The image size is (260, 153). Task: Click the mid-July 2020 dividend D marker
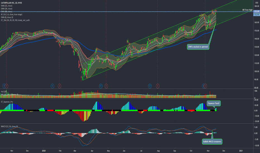click(x=150, y=86)
